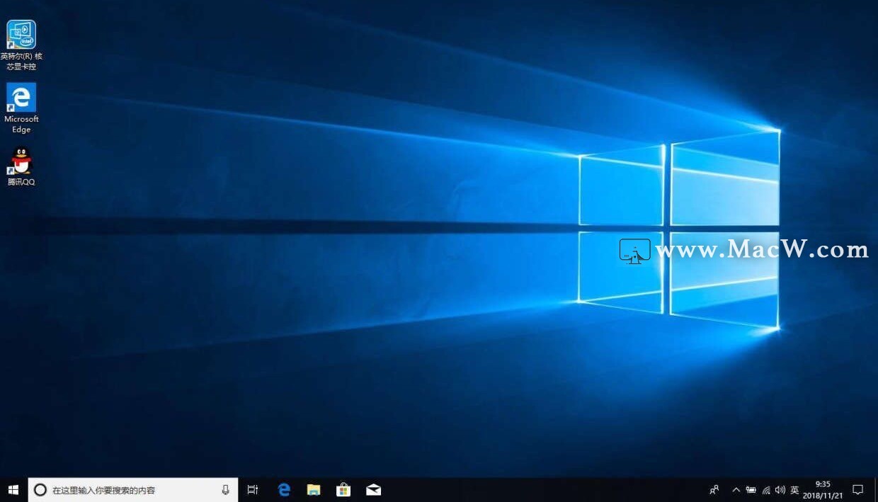Open the Windows Start menu
Screen dimensions: 878x502
point(13,489)
